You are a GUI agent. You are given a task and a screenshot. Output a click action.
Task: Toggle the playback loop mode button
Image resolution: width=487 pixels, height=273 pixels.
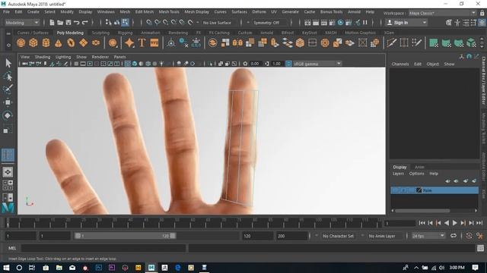tap(454, 236)
